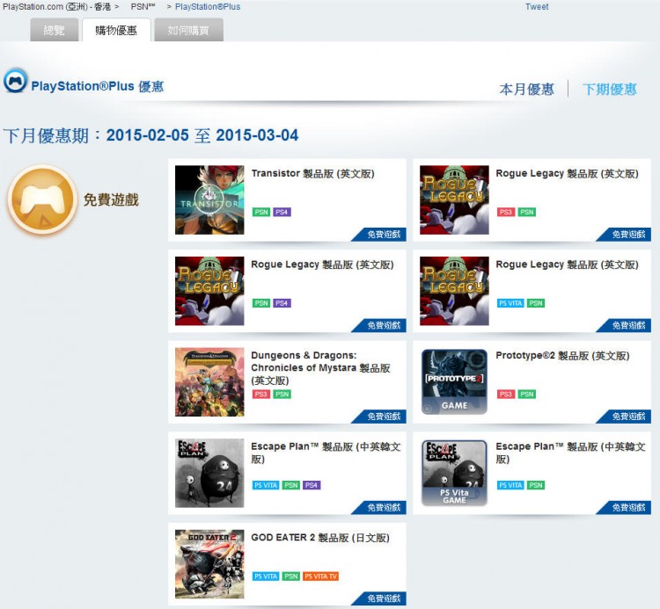The height and width of the screenshot is (609, 660).
Task: Open the 總覽 tab
Action: click(55, 30)
